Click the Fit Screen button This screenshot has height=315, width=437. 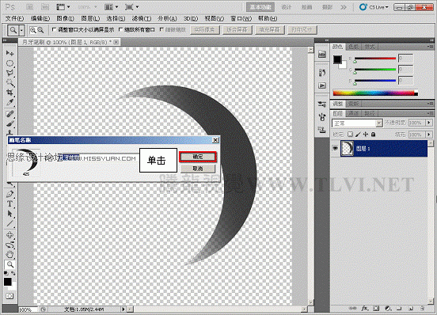tap(237, 30)
